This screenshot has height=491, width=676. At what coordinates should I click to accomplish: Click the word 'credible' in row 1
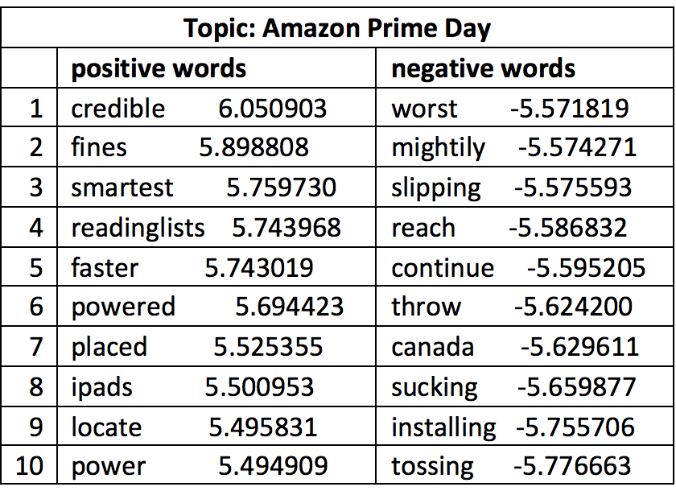[117, 108]
